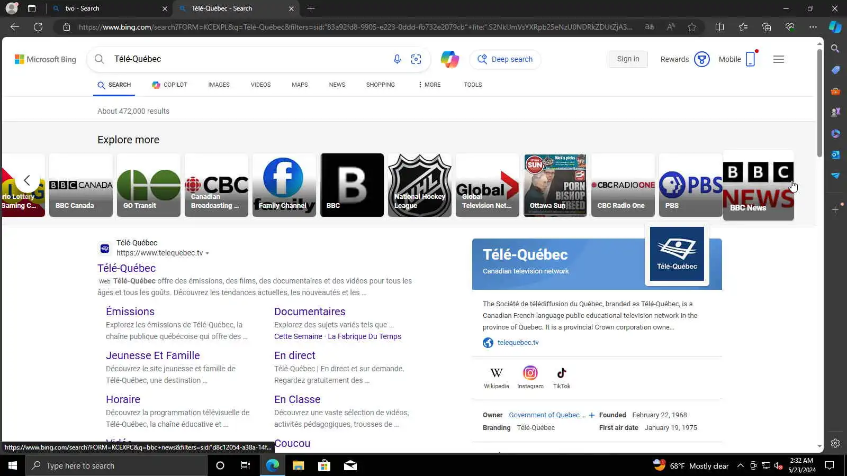
Task: Select the BBC News explore card
Action: point(759,185)
